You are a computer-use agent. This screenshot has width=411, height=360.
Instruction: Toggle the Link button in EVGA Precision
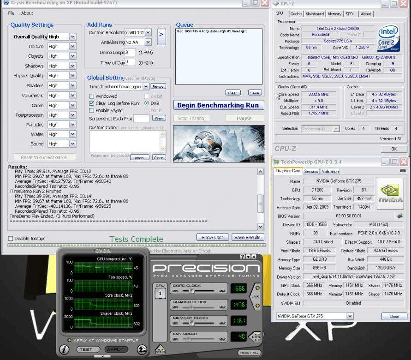(255, 296)
